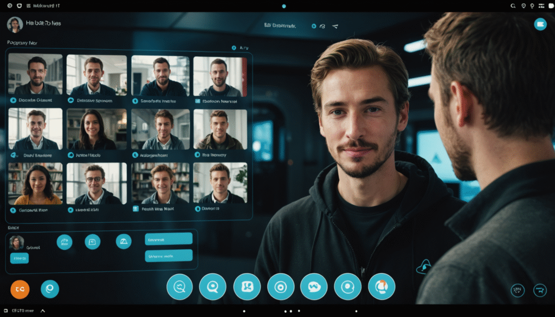
Task: Click the blue circle icon beside the header title
Action: click(x=314, y=26)
